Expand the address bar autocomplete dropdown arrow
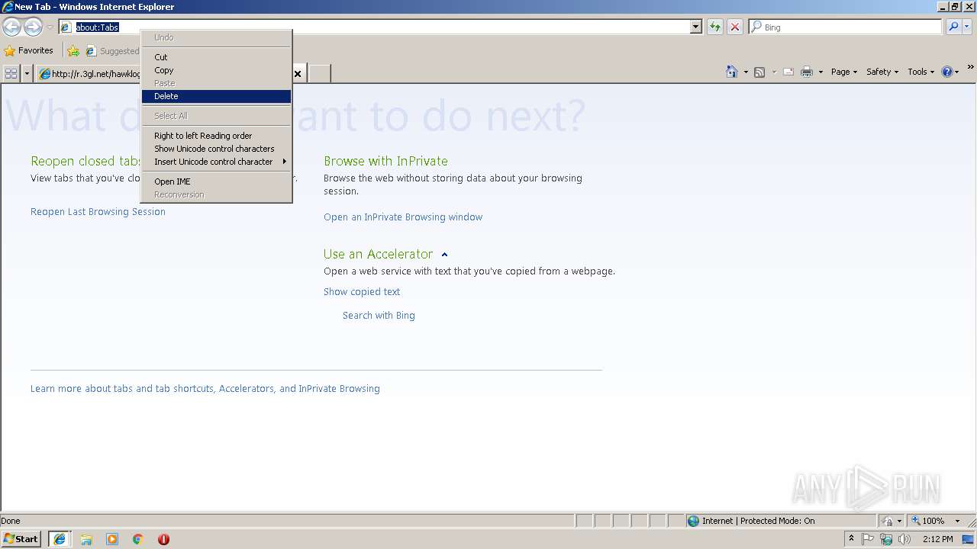977x549 pixels. pyautogui.click(x=695, y=27)
